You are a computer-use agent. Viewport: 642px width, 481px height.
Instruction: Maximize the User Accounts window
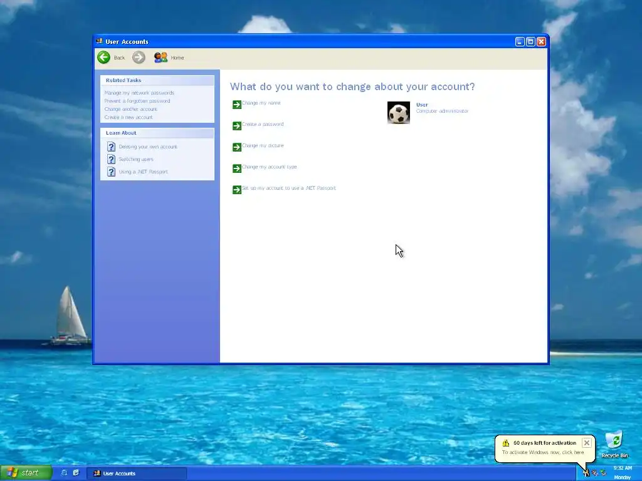tap(530, 42)
